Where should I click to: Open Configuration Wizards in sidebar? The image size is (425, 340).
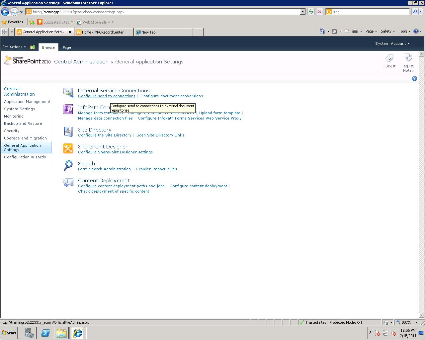[25, 157]
